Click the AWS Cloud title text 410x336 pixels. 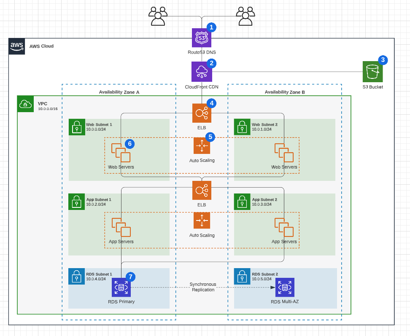click(x=41, y=46)
